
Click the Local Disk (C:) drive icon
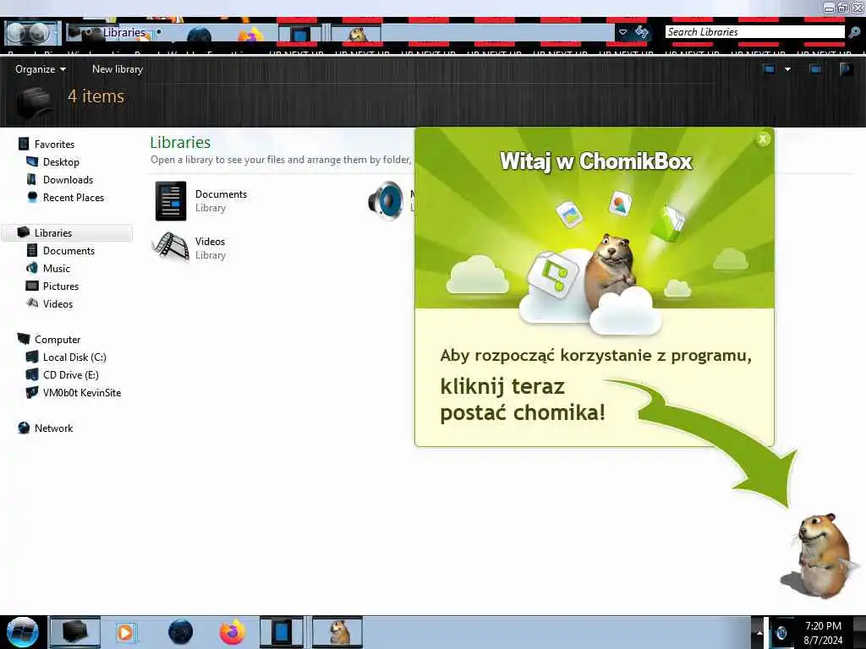pyautogui.click(x=33, y=357)
